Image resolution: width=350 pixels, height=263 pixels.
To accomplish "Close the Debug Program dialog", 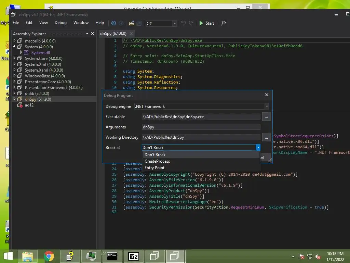I will (x=267, y=95).
